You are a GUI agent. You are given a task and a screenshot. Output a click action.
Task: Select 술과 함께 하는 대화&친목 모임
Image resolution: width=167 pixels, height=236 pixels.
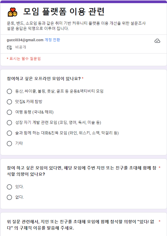[x=9, y=133]
